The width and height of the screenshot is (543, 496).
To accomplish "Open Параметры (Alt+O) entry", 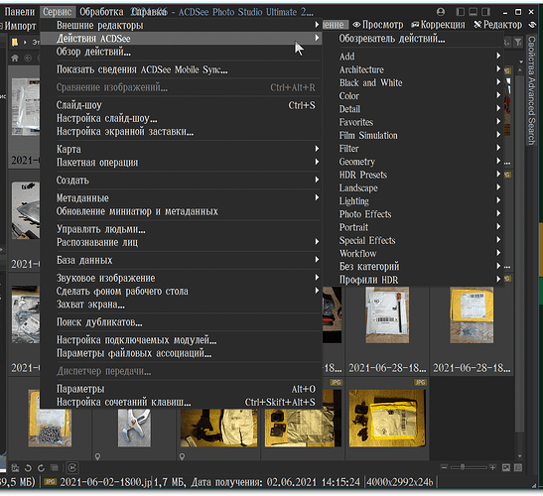I will 181,389.
